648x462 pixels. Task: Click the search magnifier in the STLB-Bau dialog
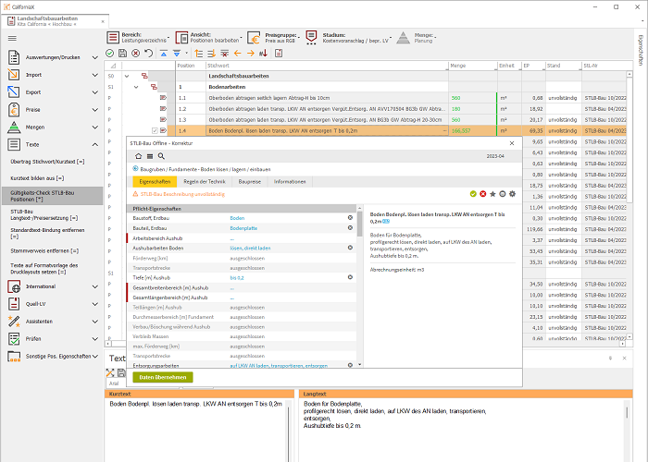tap(161, 156)
